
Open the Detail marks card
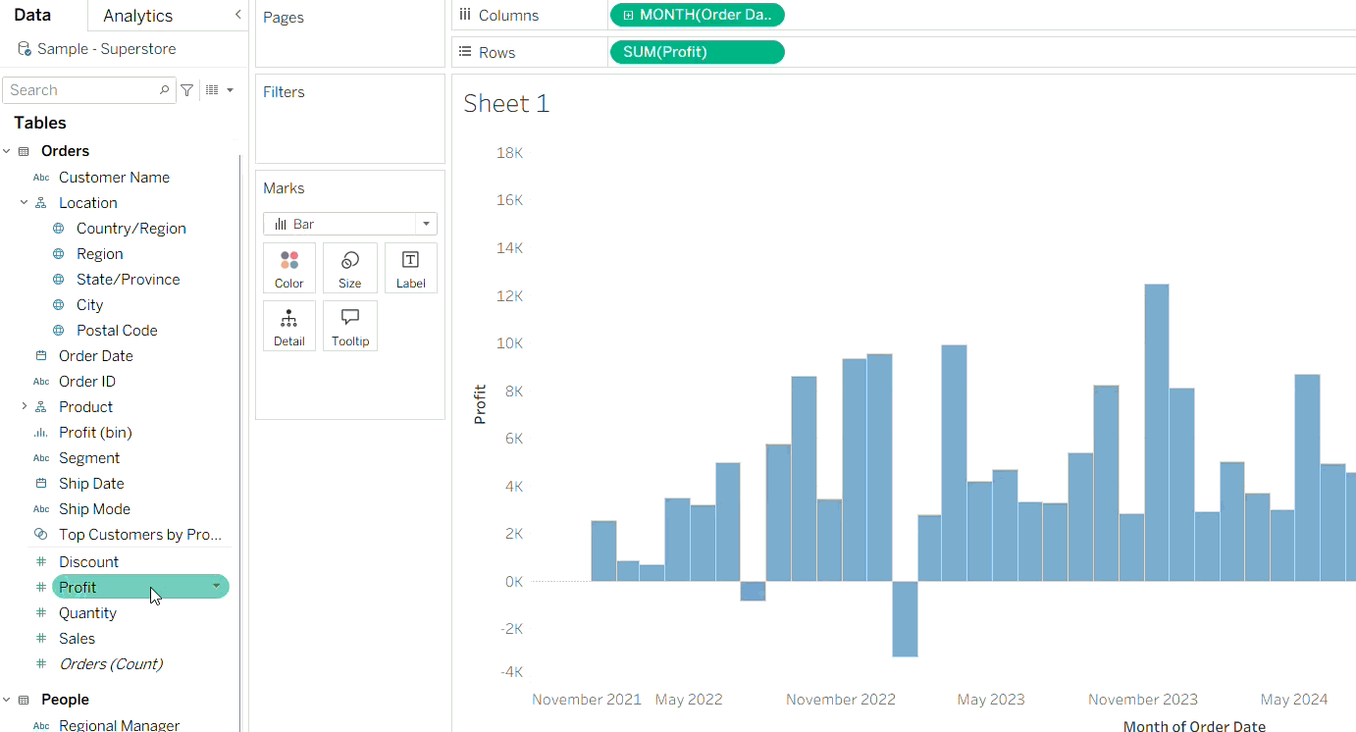pyautogui.click(x=289, y=326)
